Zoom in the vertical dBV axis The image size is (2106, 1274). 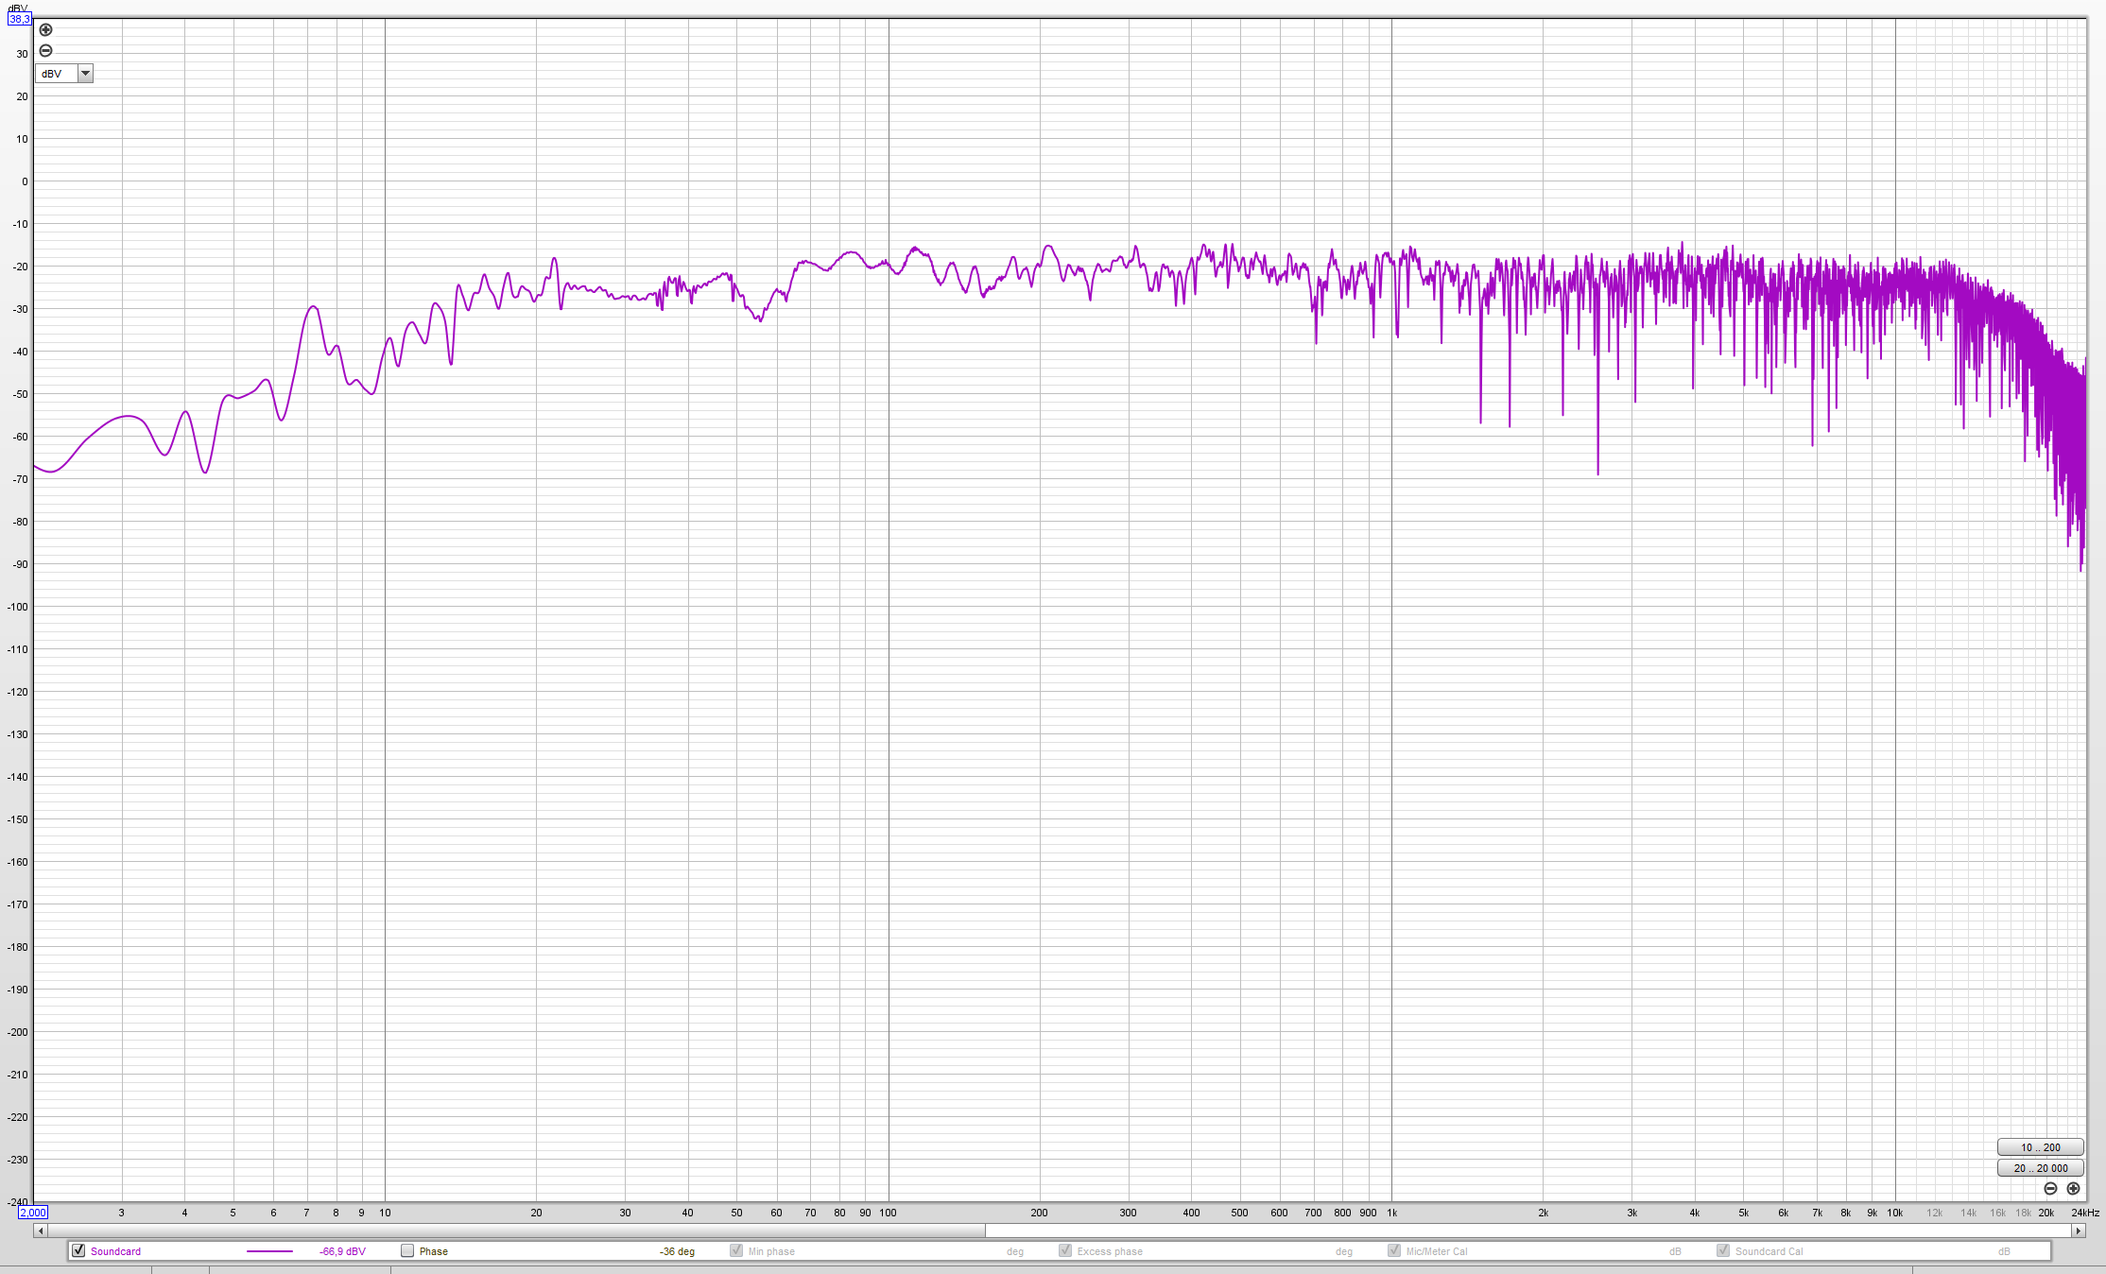pos(45,30)
